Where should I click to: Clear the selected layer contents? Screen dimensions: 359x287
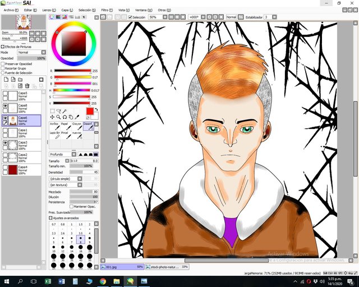(20, 86)
